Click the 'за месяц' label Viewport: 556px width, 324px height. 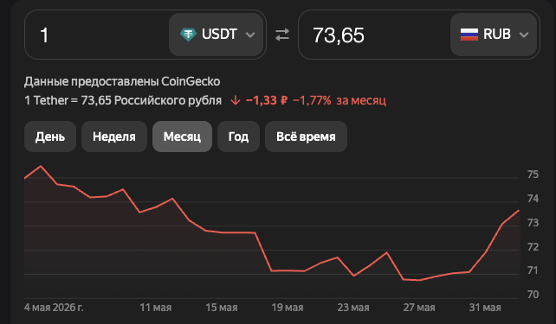(x=361, y=100)
